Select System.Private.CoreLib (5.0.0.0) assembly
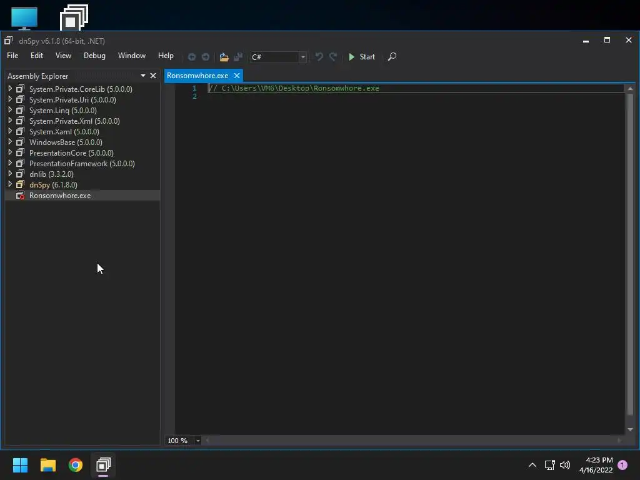Screen dimensions: 640x480 81,89
